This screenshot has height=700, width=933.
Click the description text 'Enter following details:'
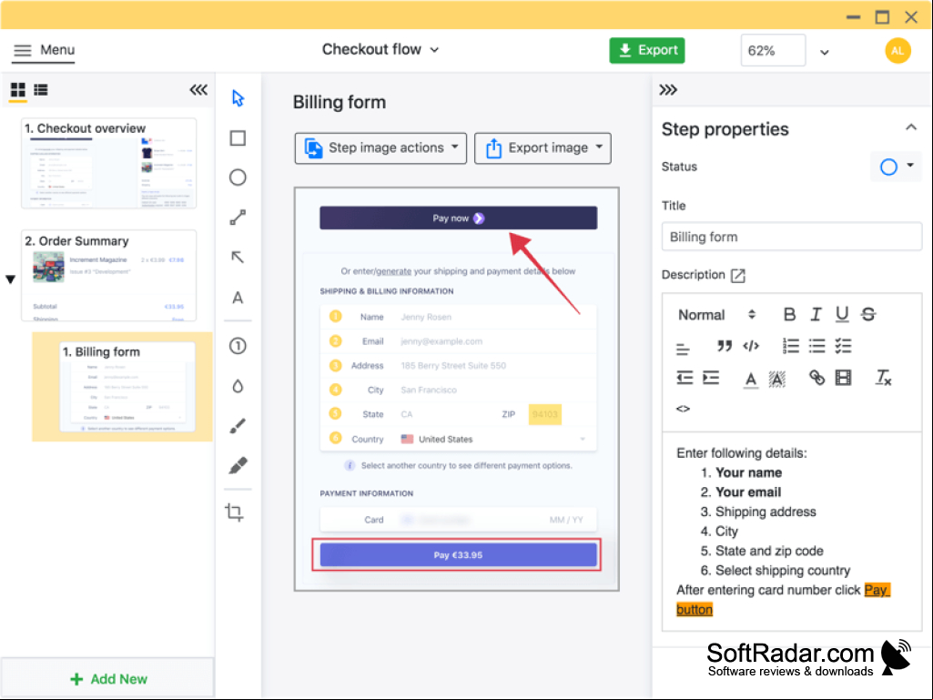(742, 453)
